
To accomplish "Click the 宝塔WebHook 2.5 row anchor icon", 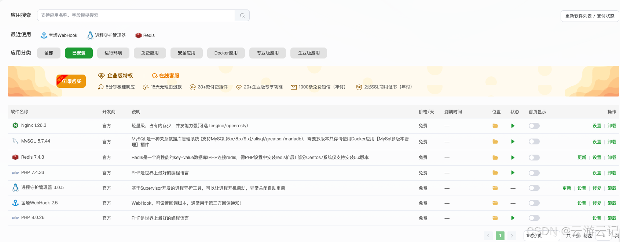I will (15, 203).
